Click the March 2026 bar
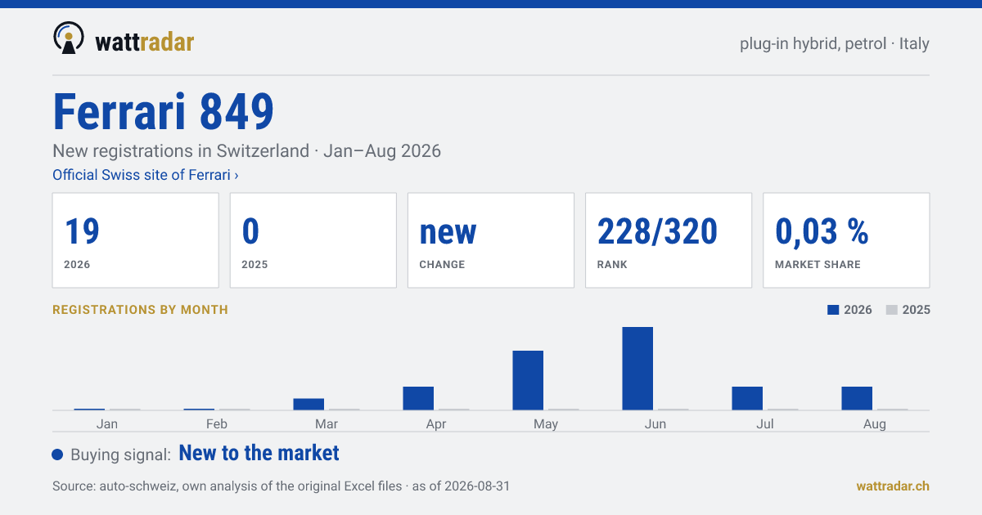 point(309,404)
